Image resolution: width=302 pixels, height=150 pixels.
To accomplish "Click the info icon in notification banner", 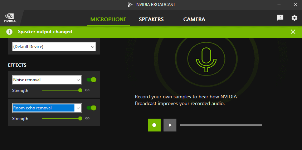I will (x=9, y=32).
